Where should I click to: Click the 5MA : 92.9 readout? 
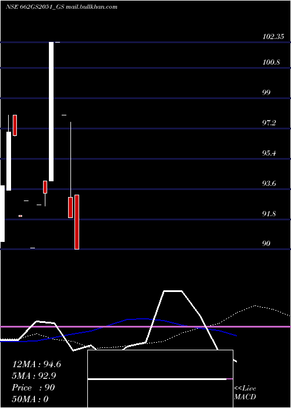tap(34, 376)
